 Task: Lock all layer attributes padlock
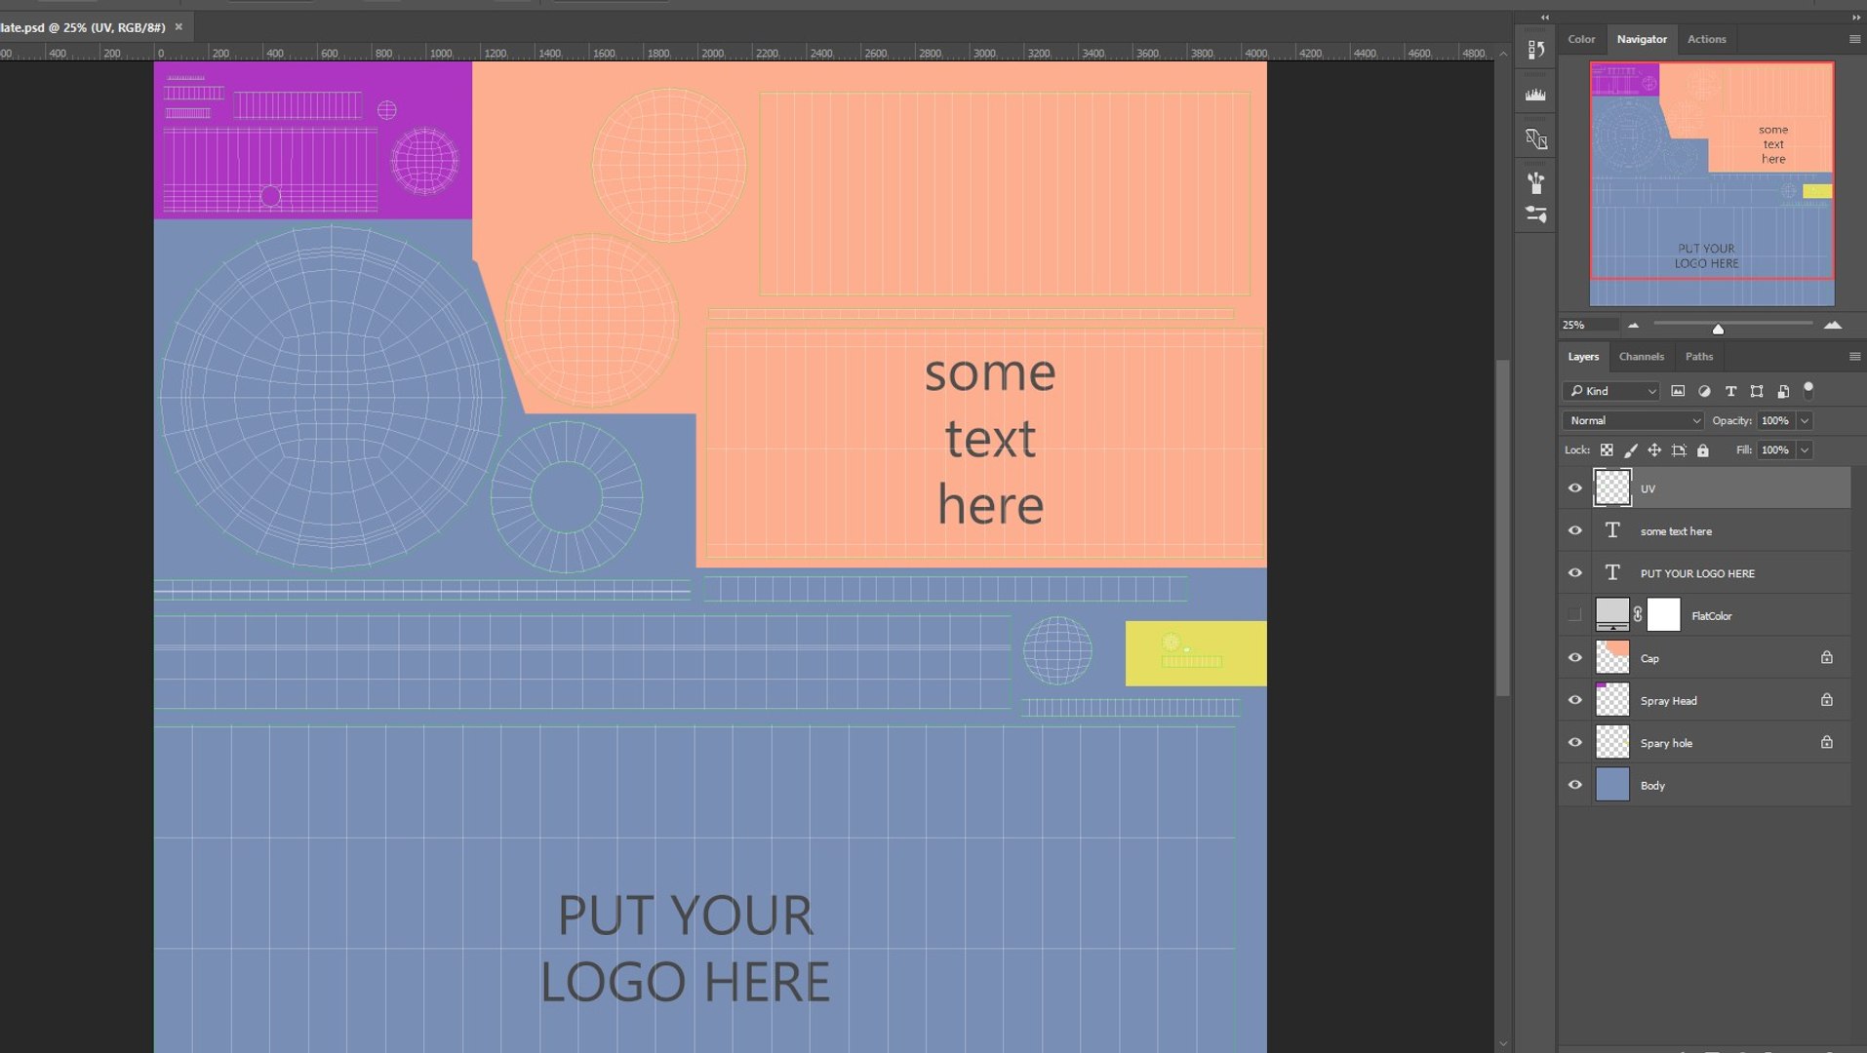(1703, 450)
